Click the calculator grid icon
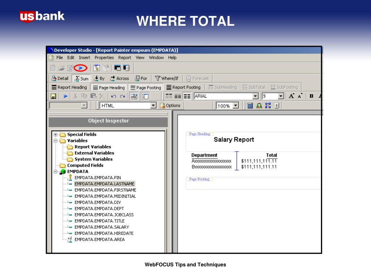371x278 pixels. tap(250, 106)
